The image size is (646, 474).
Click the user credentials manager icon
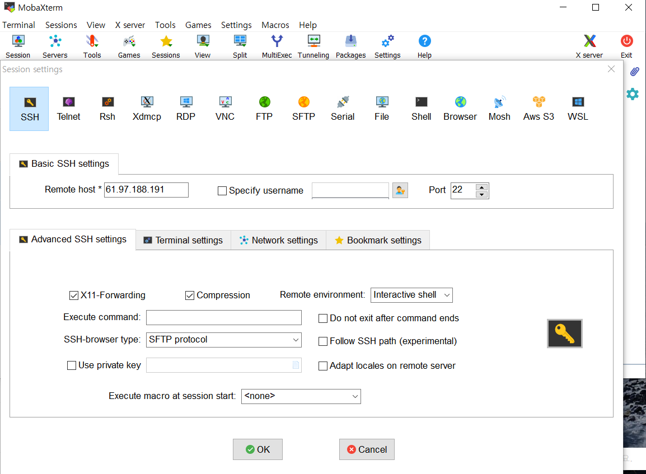coord(400,190)
